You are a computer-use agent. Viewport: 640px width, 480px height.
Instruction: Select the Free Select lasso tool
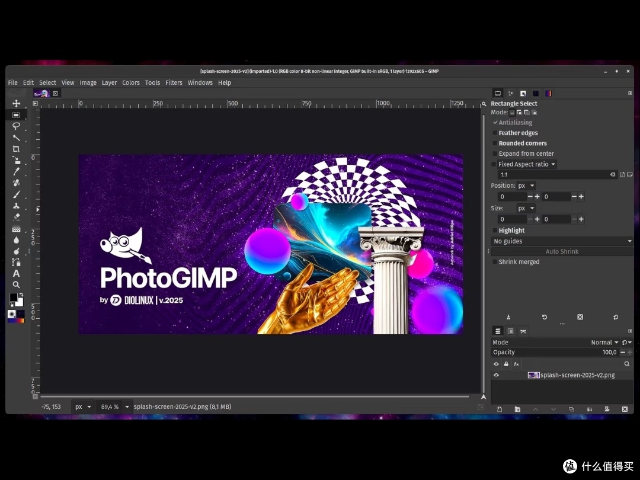17,126
